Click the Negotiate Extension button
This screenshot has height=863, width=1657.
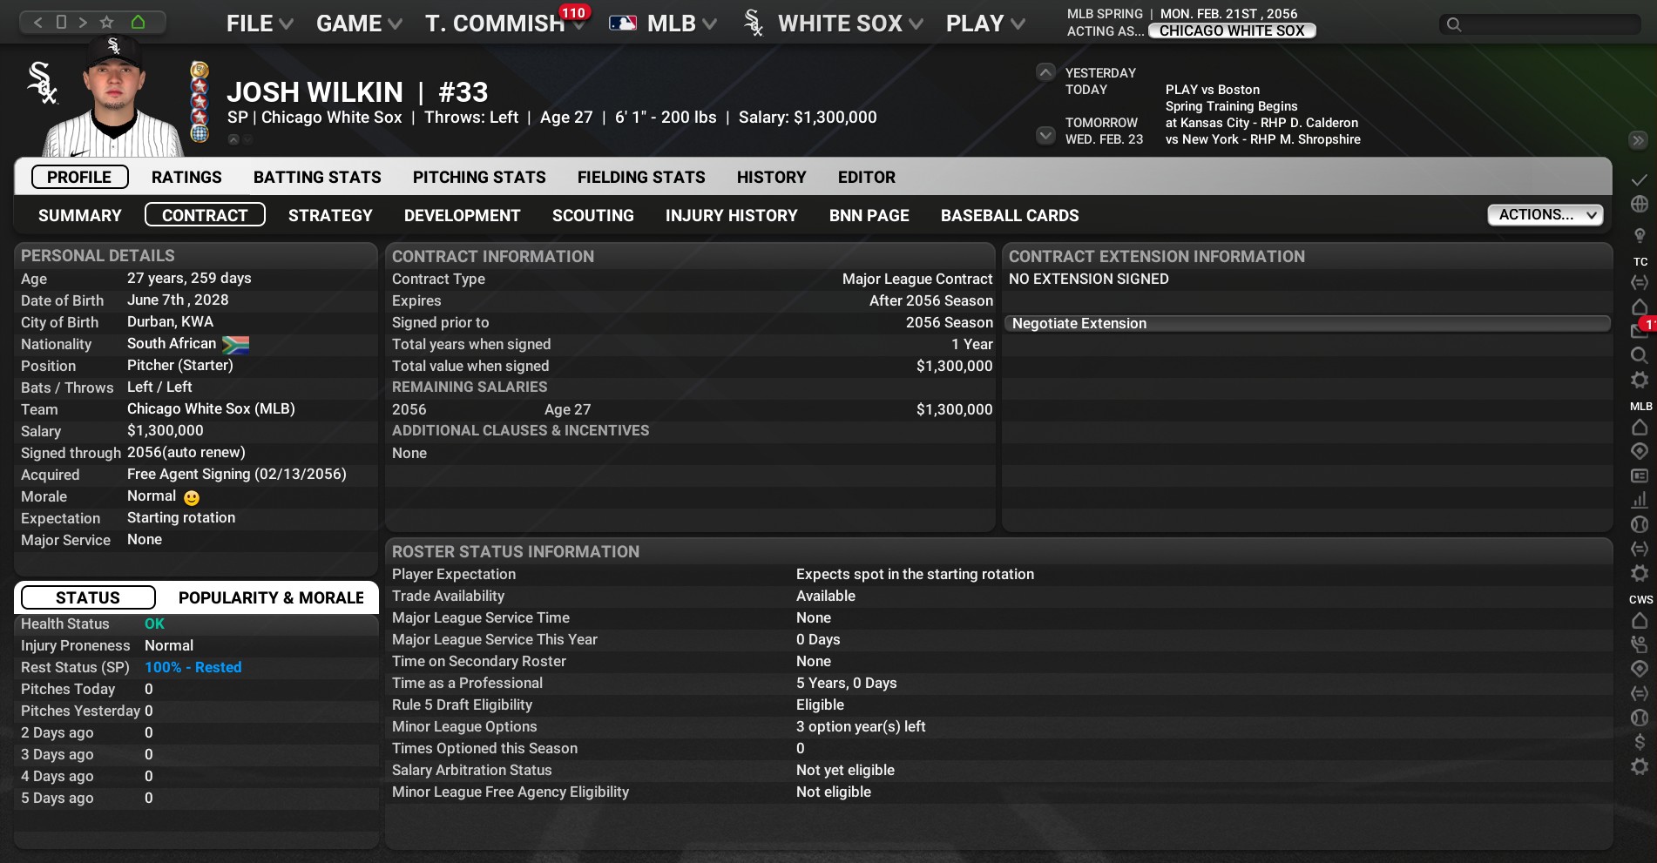click(x=1307, y=323)
